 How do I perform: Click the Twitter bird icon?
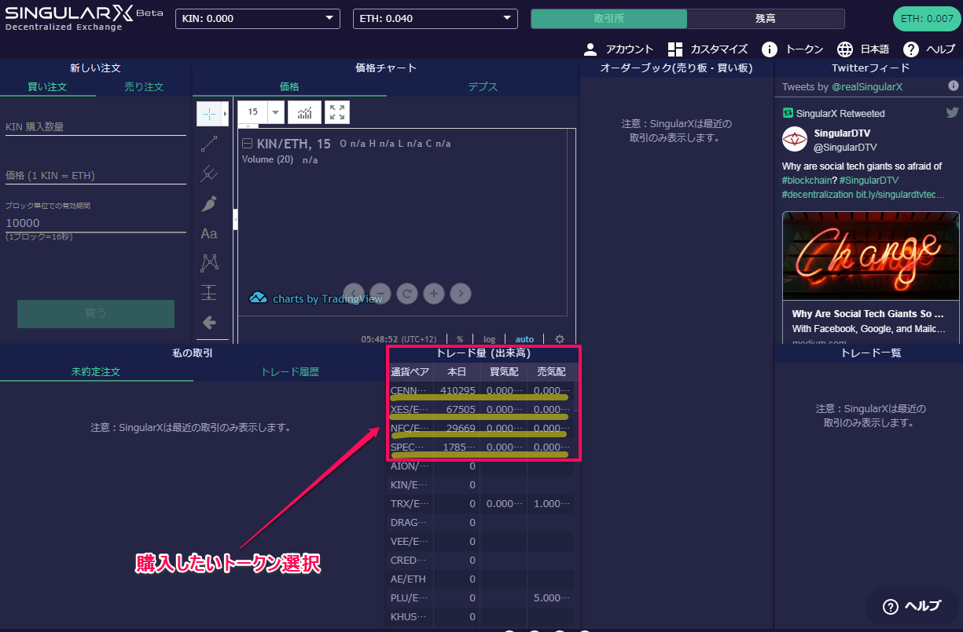click(x=952, y=112)
